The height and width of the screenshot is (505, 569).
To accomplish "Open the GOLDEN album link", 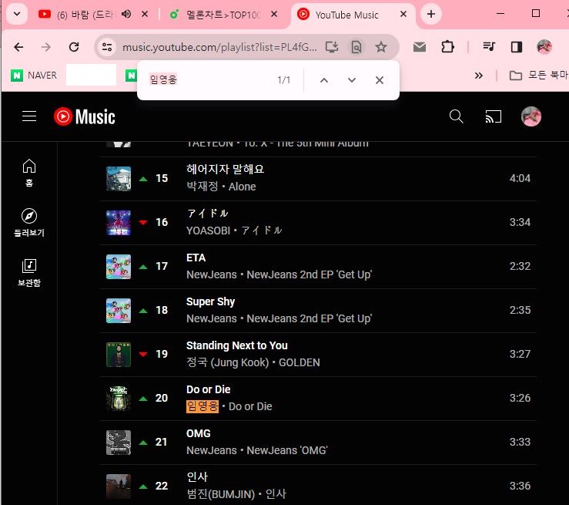I will (x=299, y=362).
